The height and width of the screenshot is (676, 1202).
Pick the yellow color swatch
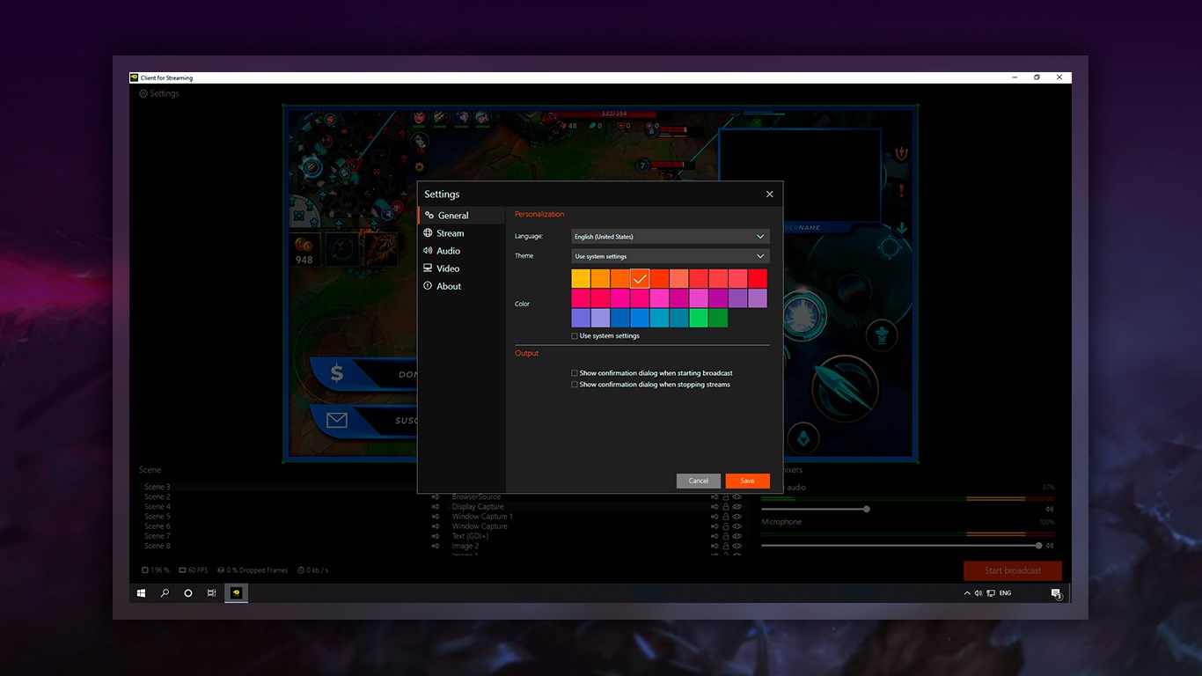pyautogui.click(x=581, y=279)
